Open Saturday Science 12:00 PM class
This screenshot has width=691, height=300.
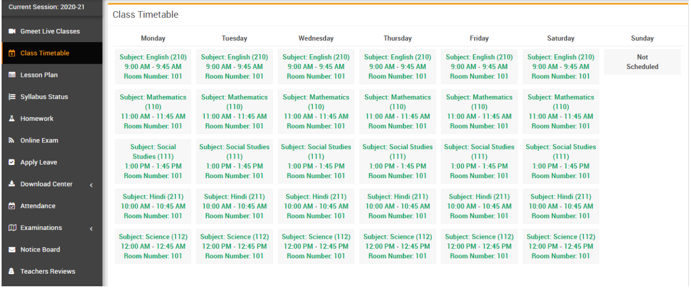[x=561, y=246]
